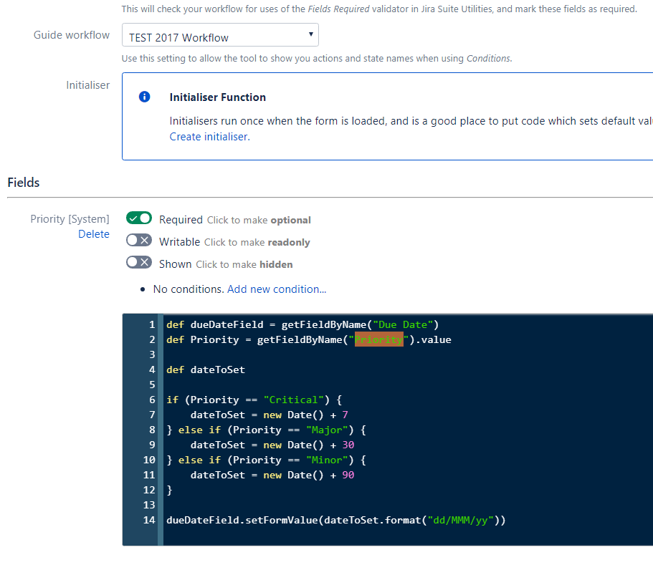
Task: Toggle the Shown switch for Priority
Action: click(138, 262)
